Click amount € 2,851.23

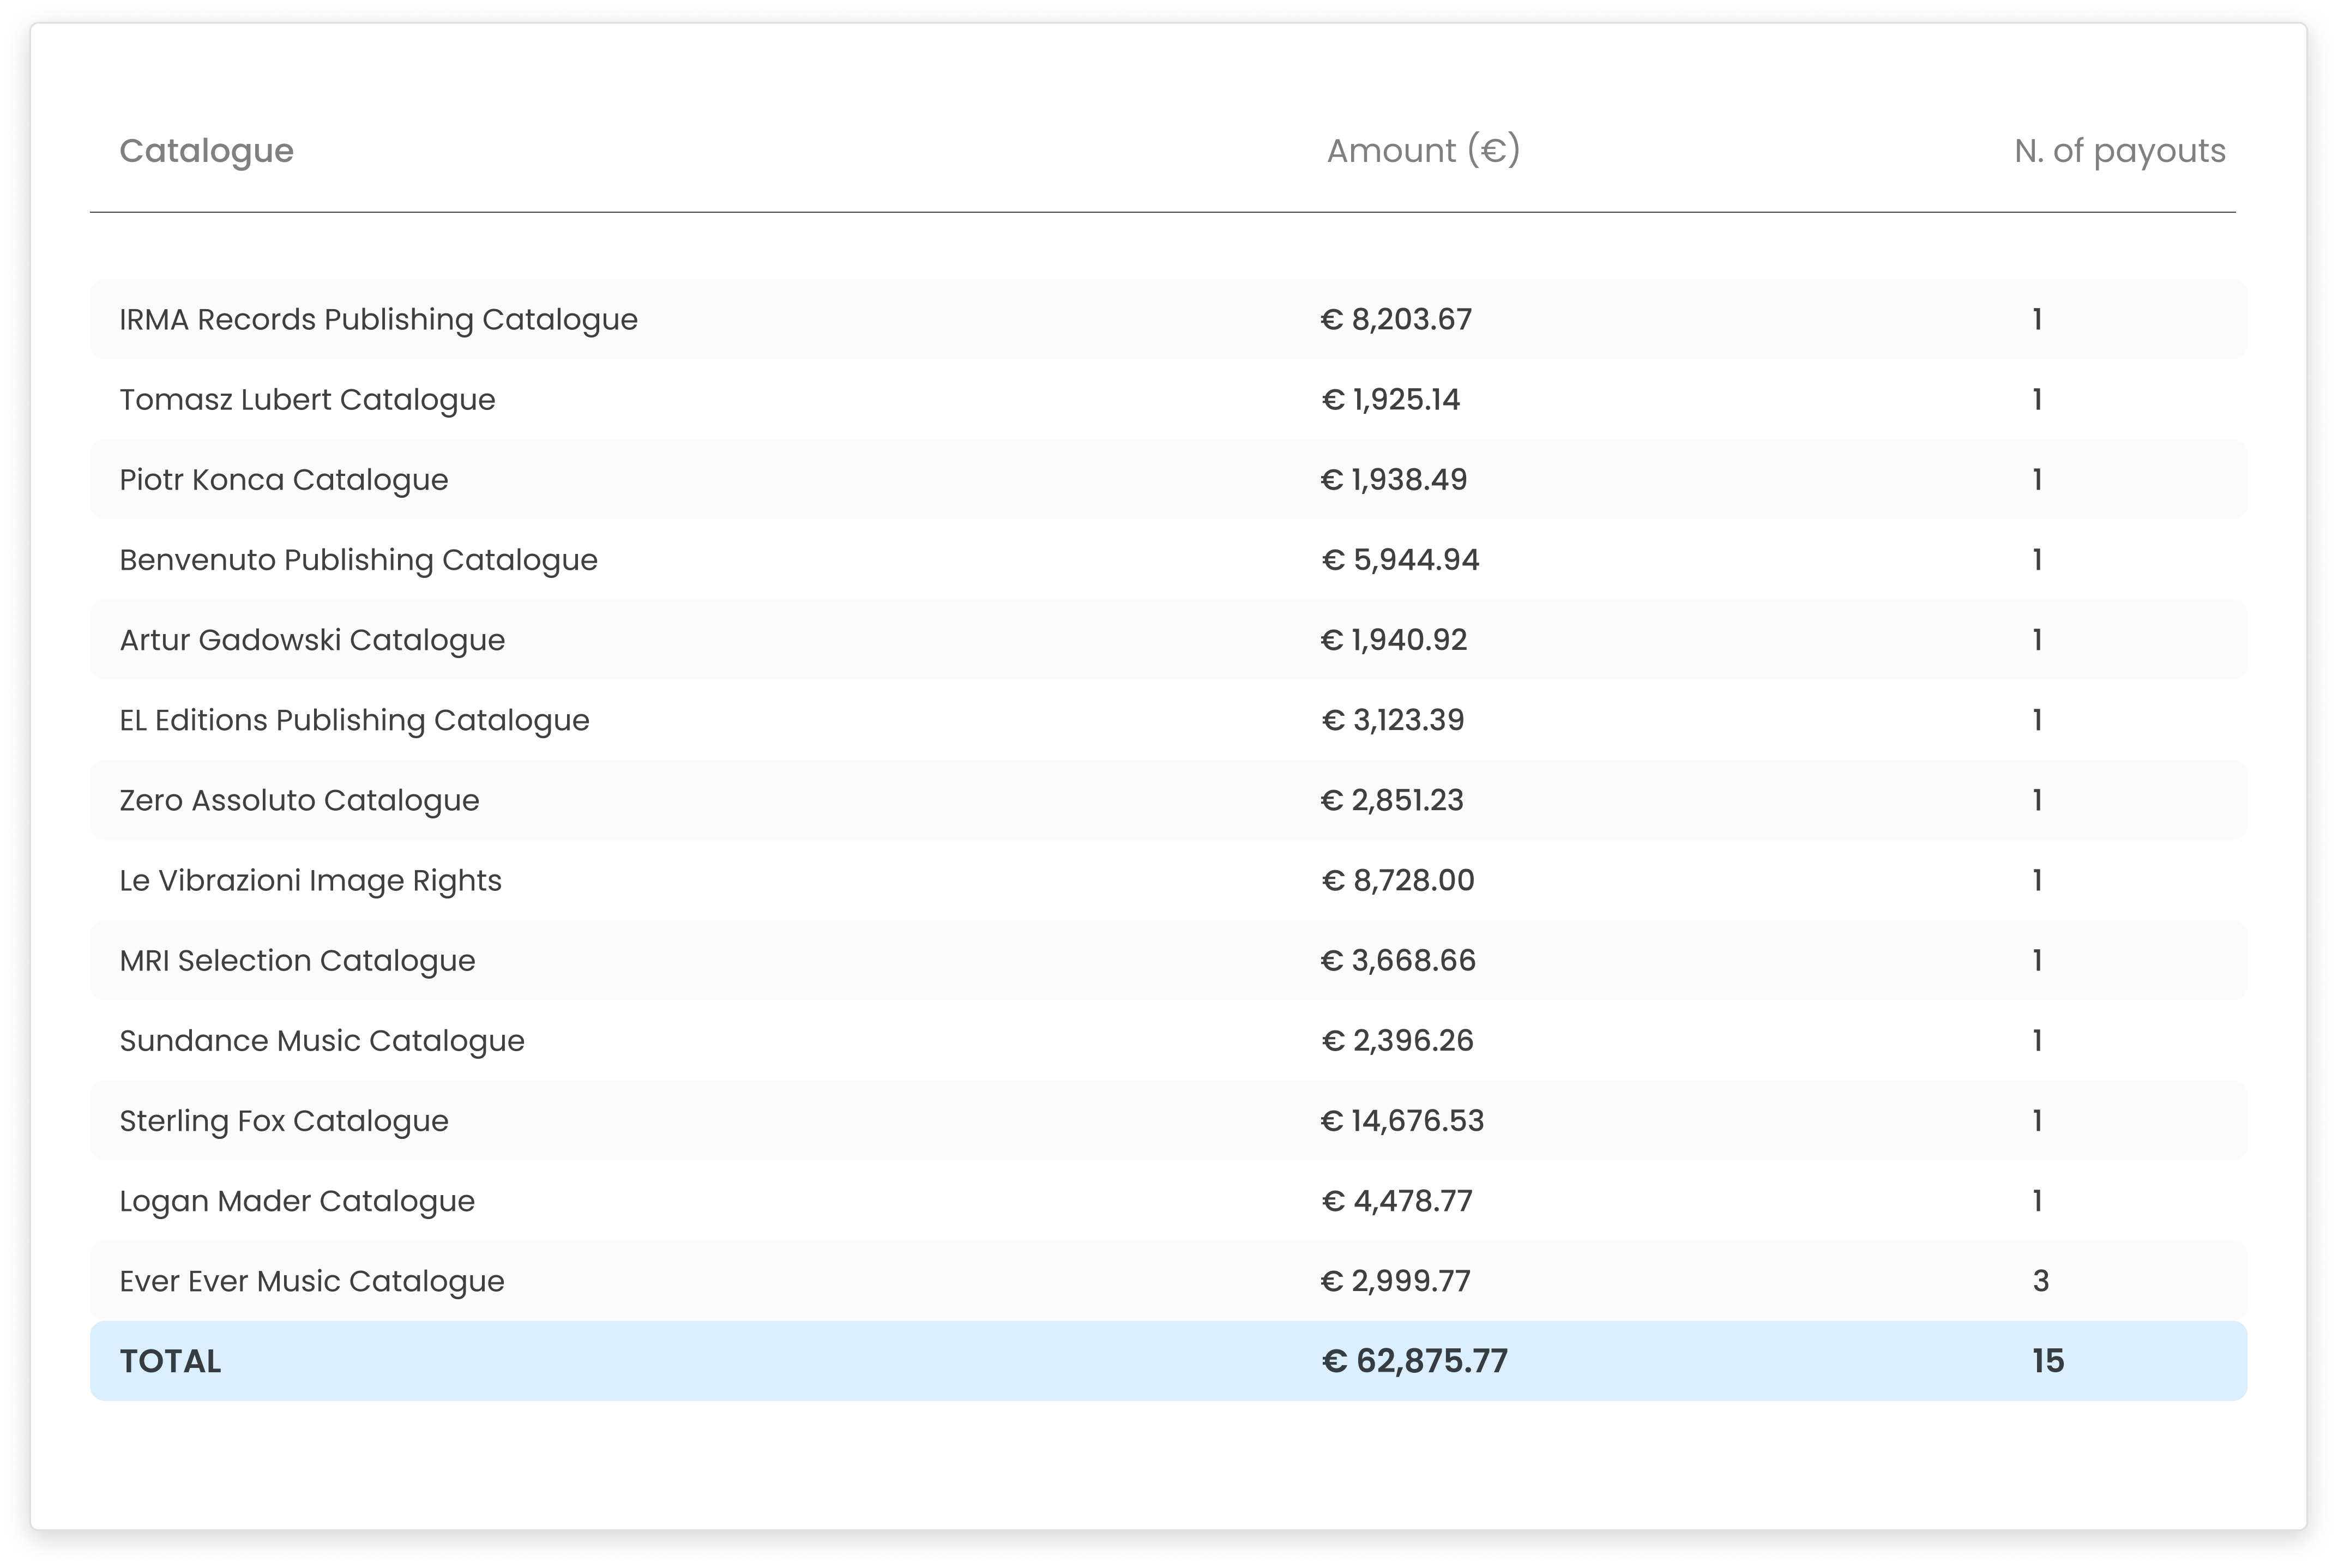click(x=1391, y=800)
